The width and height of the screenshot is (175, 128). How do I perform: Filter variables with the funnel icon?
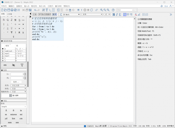pos(22,65)
